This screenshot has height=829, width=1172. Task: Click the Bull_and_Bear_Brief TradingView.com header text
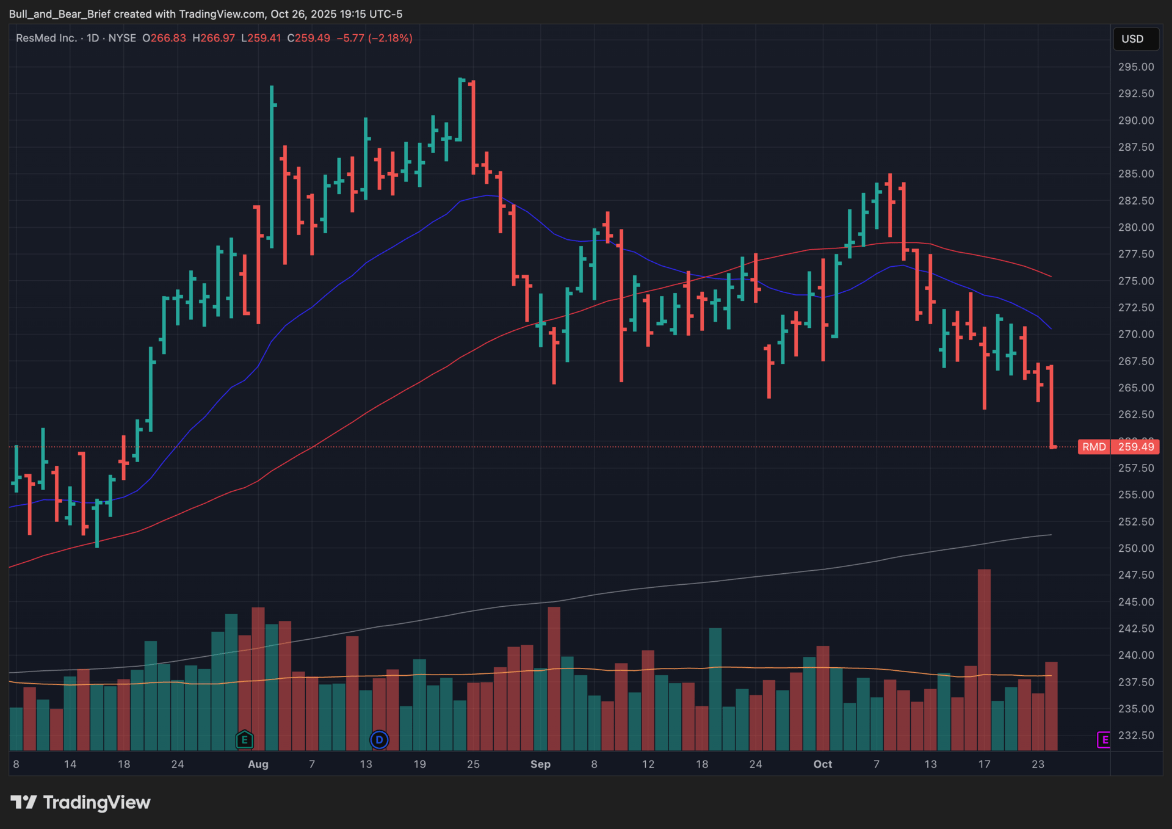(205, 13)
